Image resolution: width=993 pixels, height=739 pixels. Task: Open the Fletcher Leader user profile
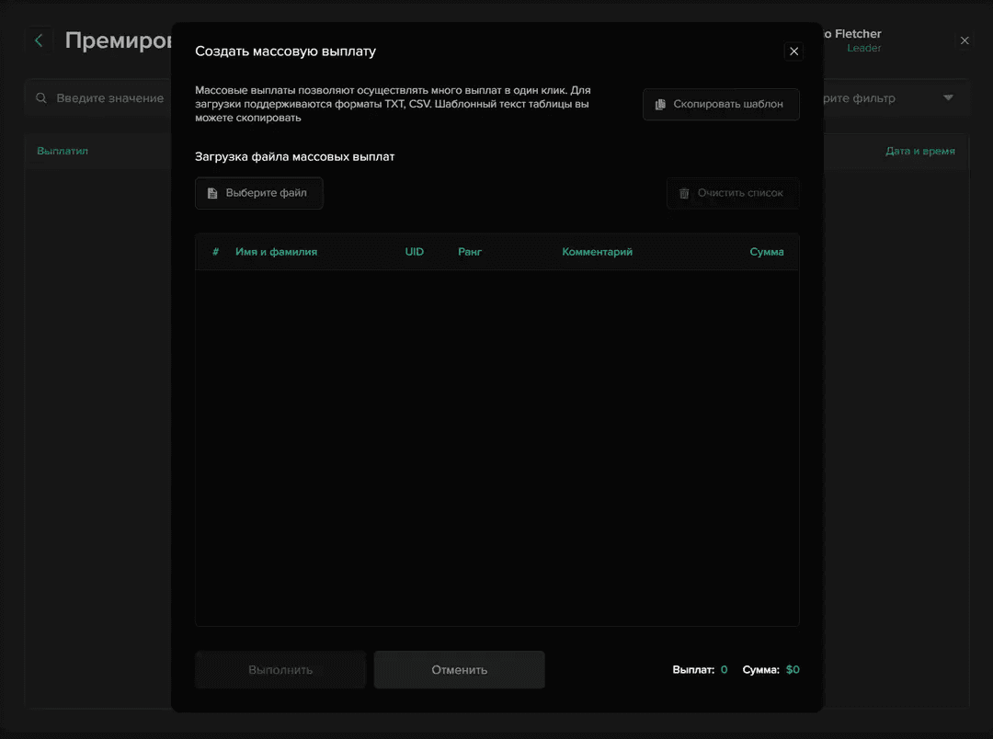coord(855,40)
